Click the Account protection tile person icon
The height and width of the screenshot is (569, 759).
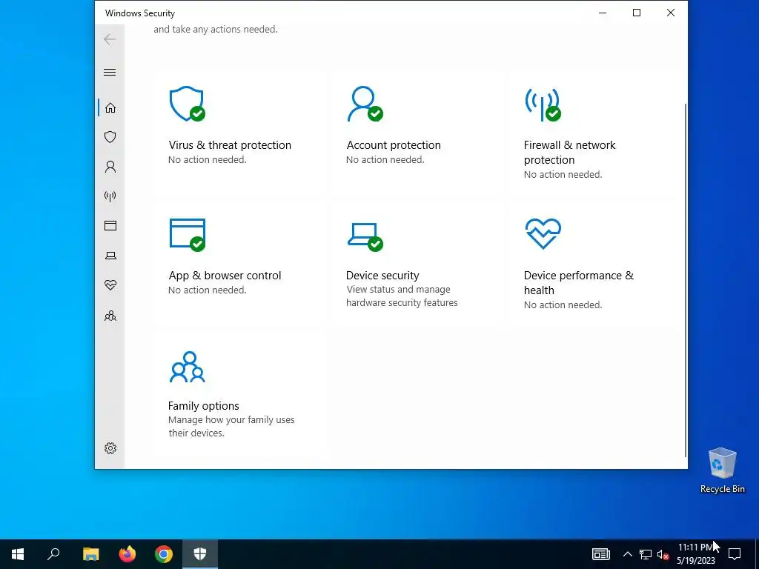pyautogui.click(x=365, y=104)
